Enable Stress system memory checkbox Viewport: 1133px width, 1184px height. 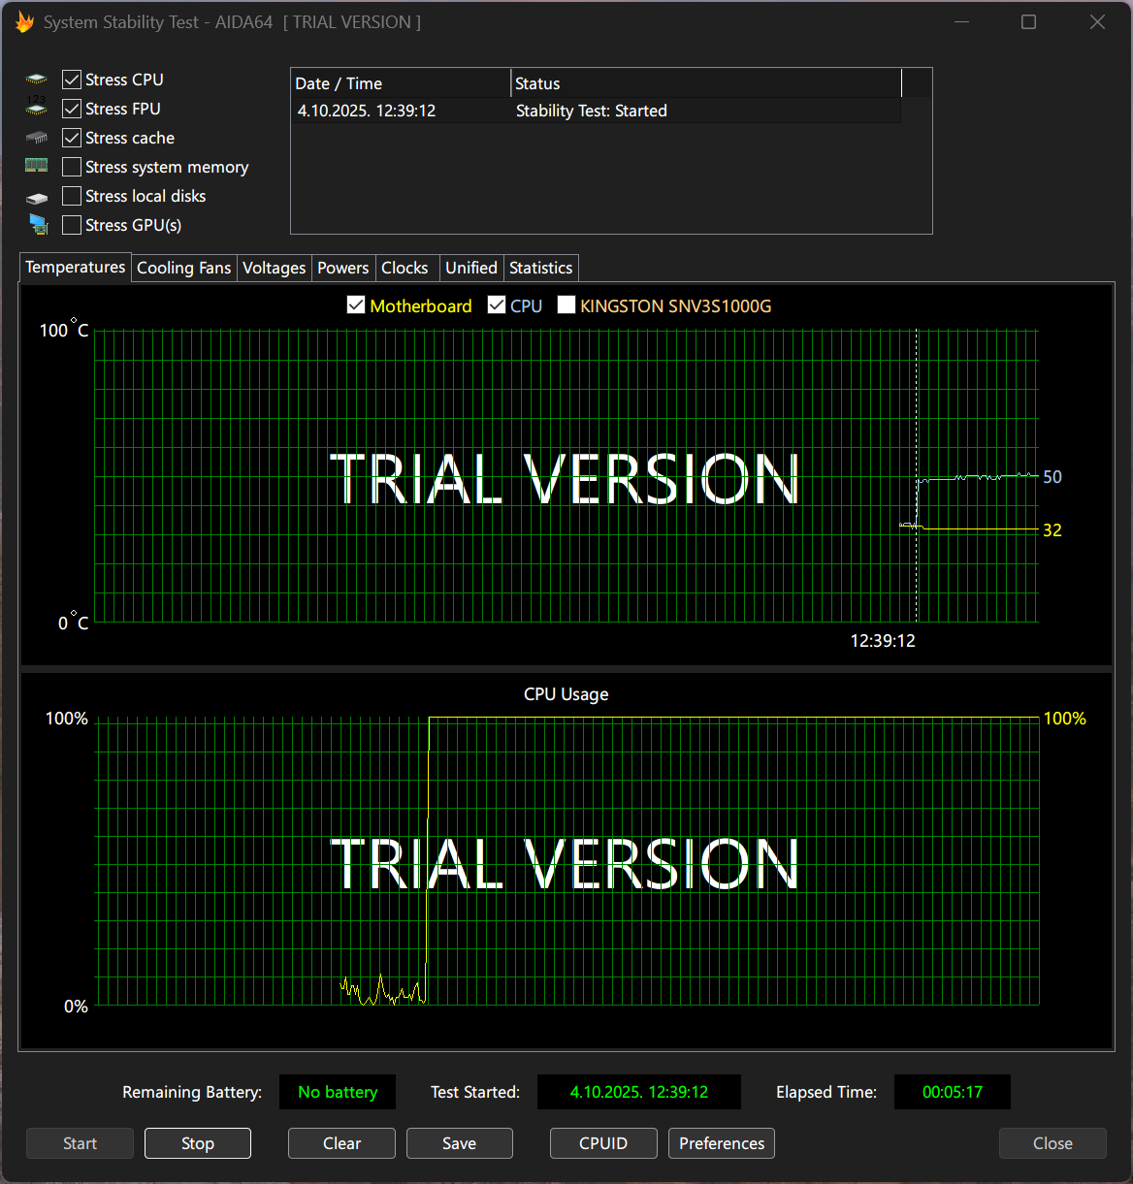coord(72,167)
